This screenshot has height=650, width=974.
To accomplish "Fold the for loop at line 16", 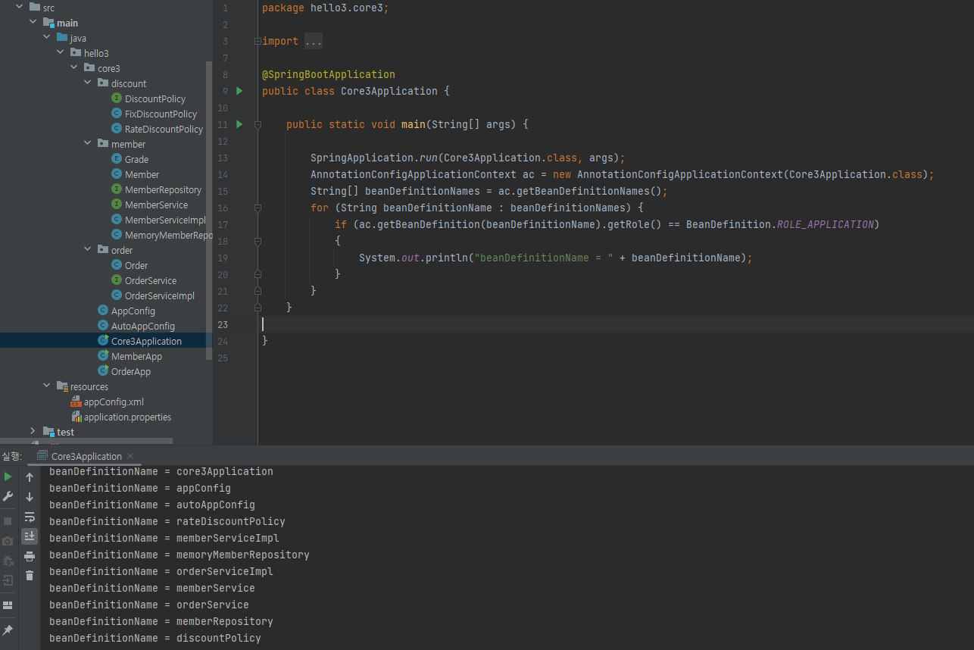I will point(258,208).
